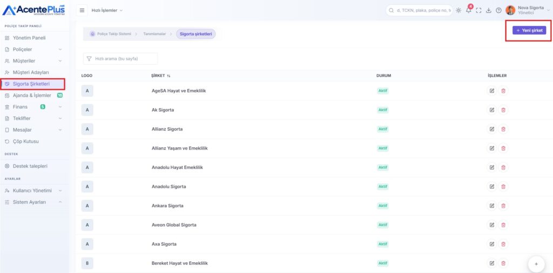Delete Anadolu Hayat Emeklilik
Viewport: 553px width, 273px height.
[x=503, y=167]
